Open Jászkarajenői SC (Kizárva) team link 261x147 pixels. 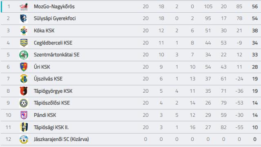61,139
